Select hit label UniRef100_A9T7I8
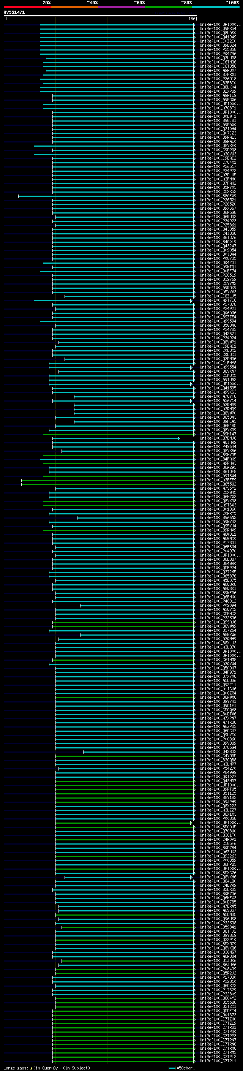243x1071 pixels. [218, 301]
